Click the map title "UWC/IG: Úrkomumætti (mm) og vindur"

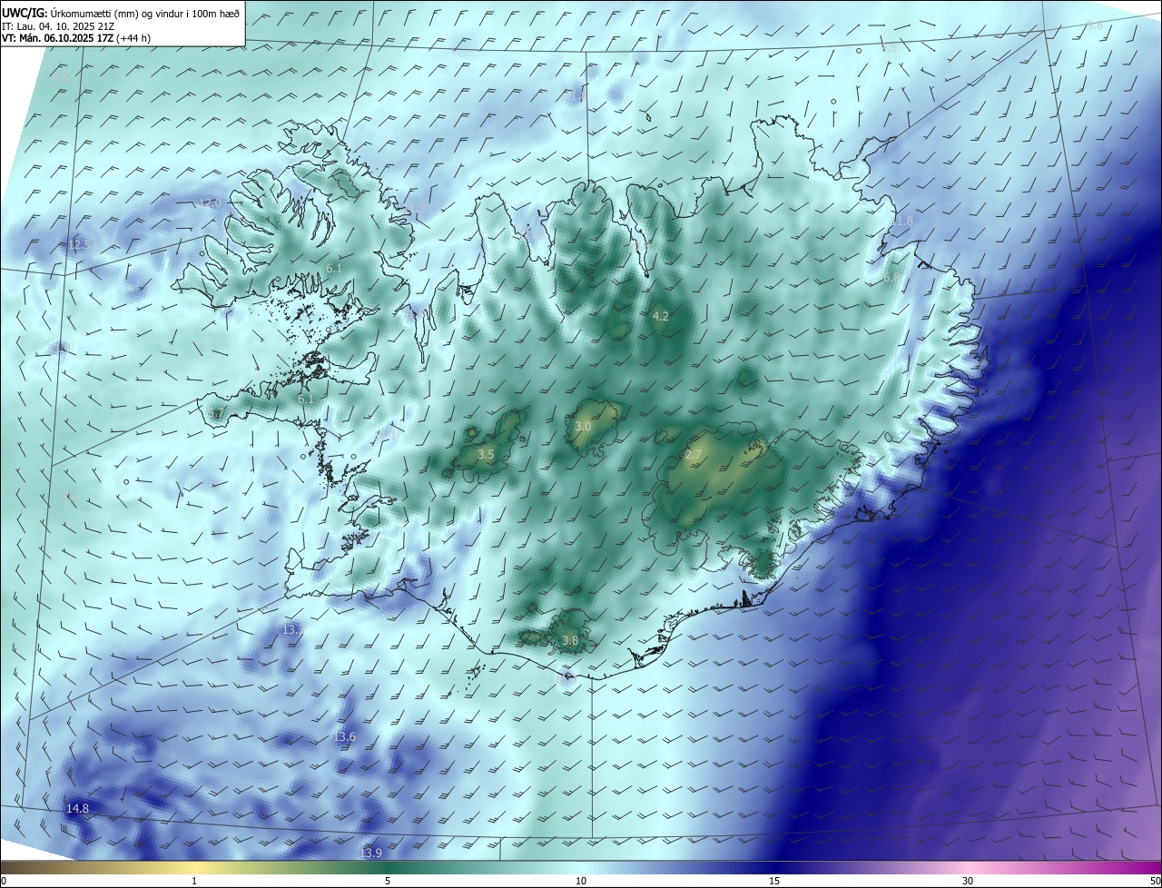[121, 13]
